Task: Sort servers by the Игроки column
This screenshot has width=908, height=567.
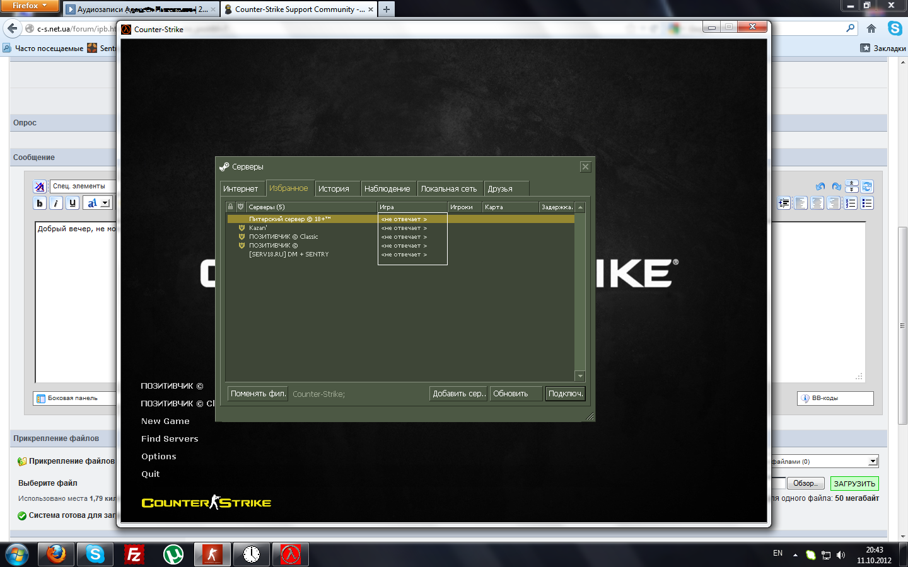Action: tap(465, 207)
